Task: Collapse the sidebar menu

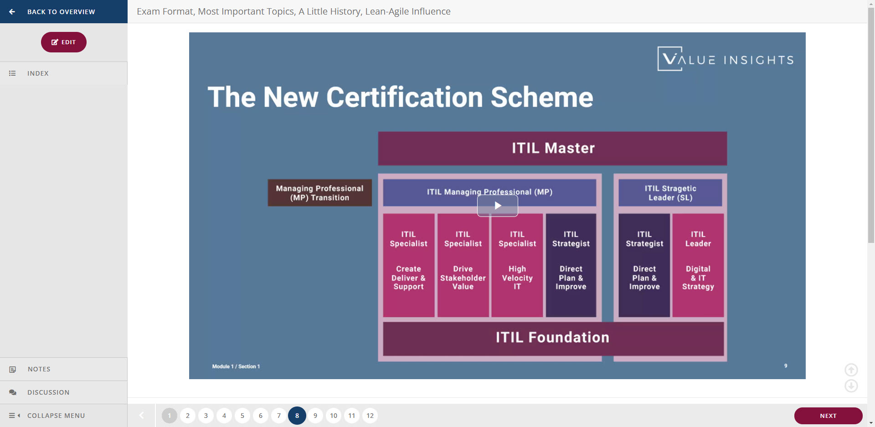Action: pyautogui.click(x=64, y=416)
